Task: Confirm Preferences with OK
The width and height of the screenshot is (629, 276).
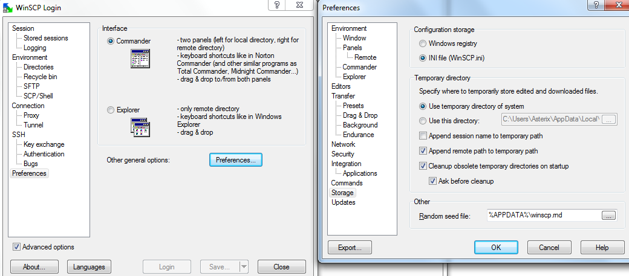Action: pyautogui.click(x=496, y=248)
